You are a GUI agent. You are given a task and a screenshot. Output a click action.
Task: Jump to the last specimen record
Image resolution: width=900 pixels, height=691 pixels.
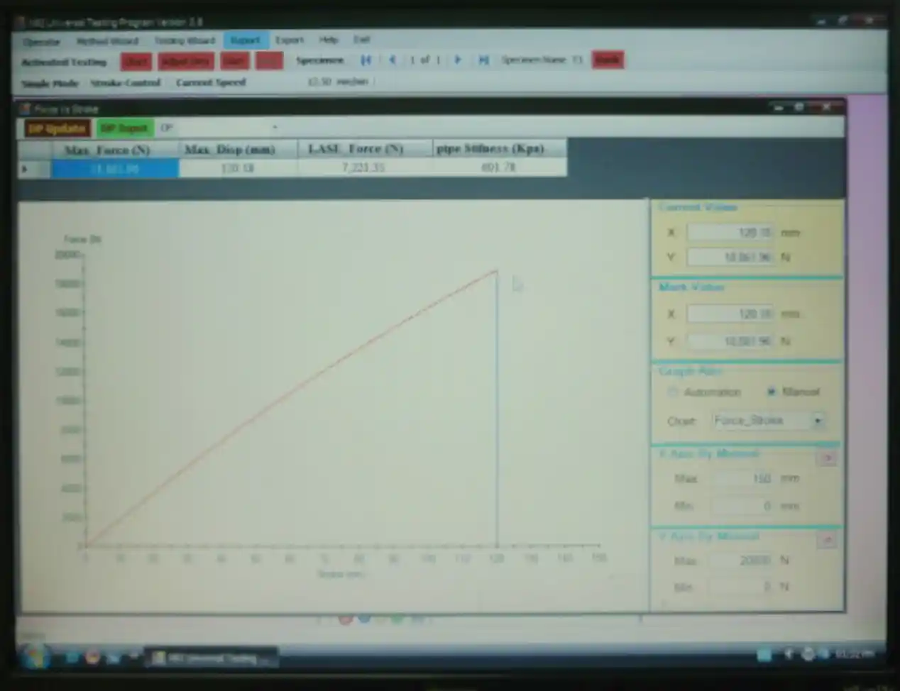pyautogui.click(x=483, y=60)
